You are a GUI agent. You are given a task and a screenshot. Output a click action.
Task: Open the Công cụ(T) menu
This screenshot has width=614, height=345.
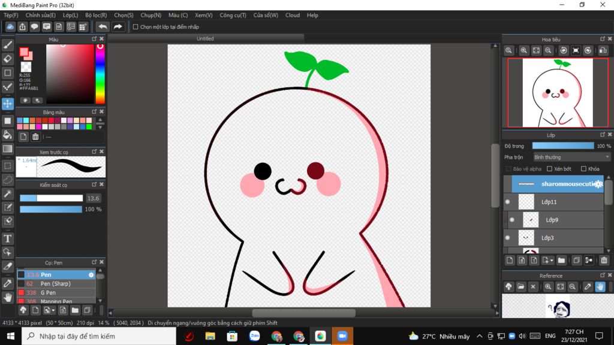click(x=233, y=15)
